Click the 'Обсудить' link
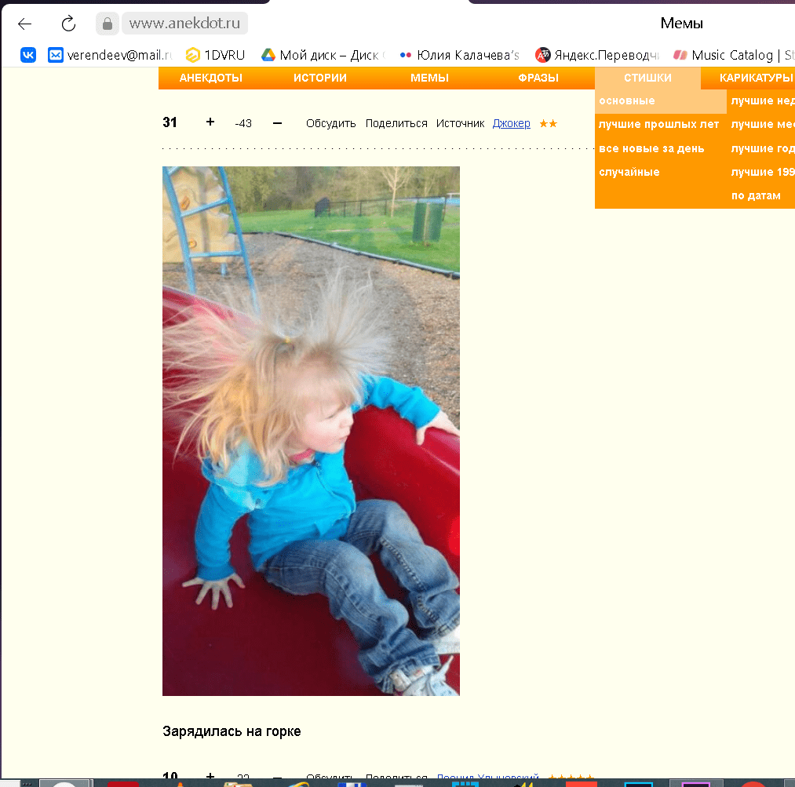 [x=330, y=123]
